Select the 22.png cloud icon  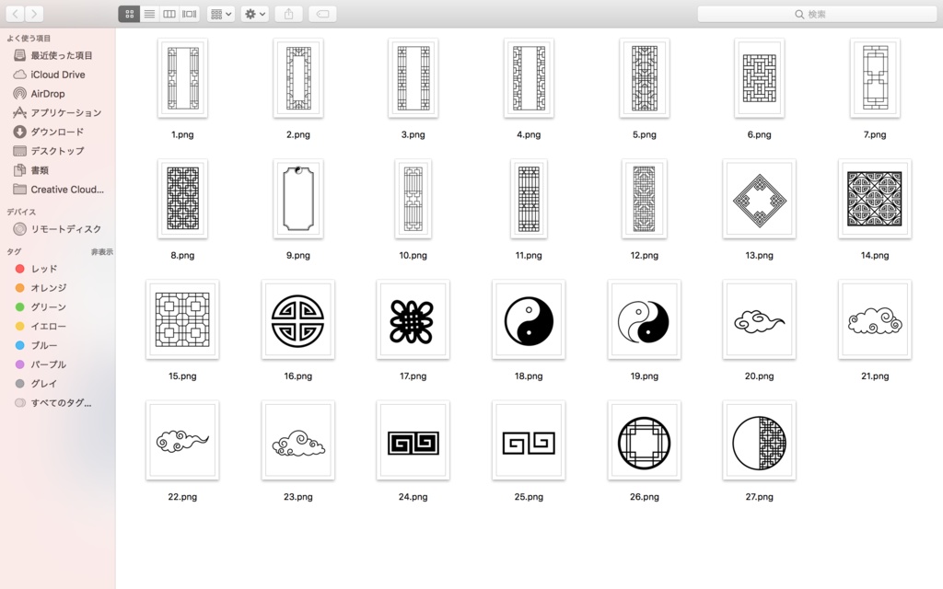[x=182, y=441]
